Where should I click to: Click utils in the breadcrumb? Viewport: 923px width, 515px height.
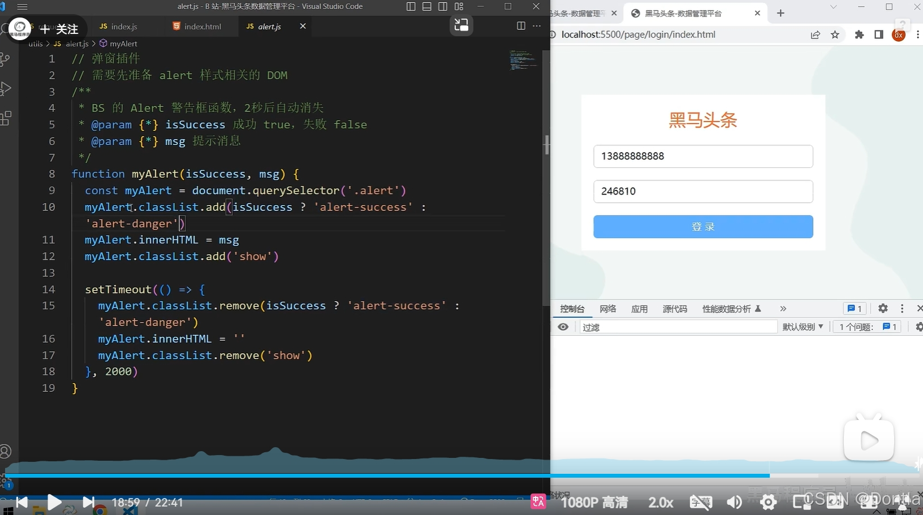36,44
